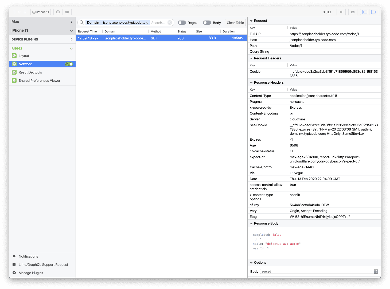Screen dimensions: 390x289
Task: Disable the Network plugin toggle
Action: [69, 64]
